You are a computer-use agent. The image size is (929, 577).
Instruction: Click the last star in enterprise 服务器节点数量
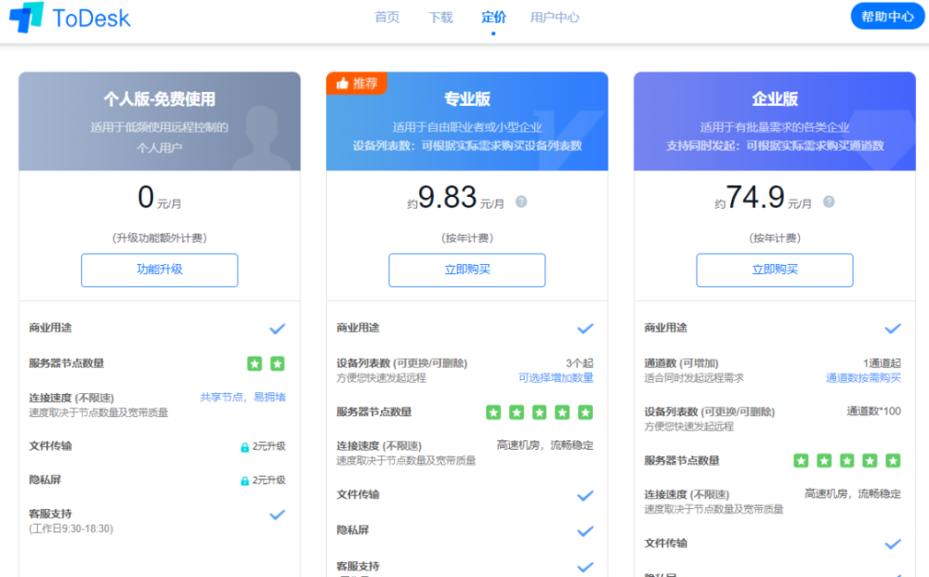[893, 461]
